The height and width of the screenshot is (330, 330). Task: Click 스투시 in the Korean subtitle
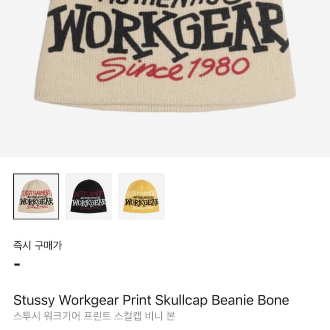[x=27, y=316]
